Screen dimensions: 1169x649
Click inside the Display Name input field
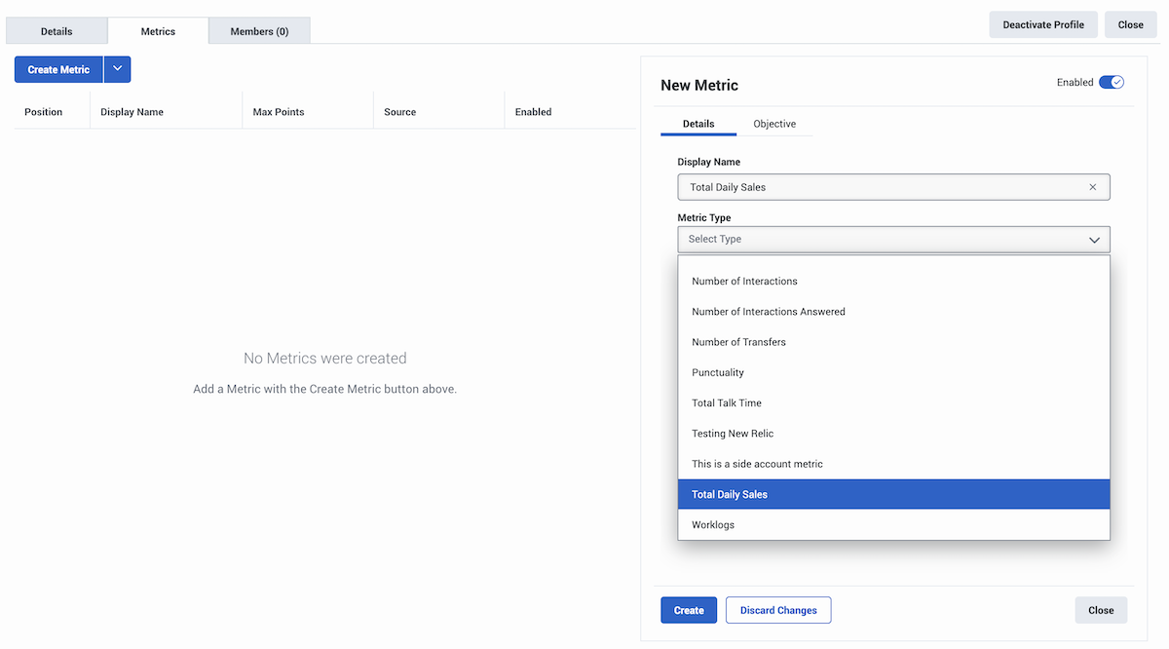pyautogui.click(x=877, y=186)
